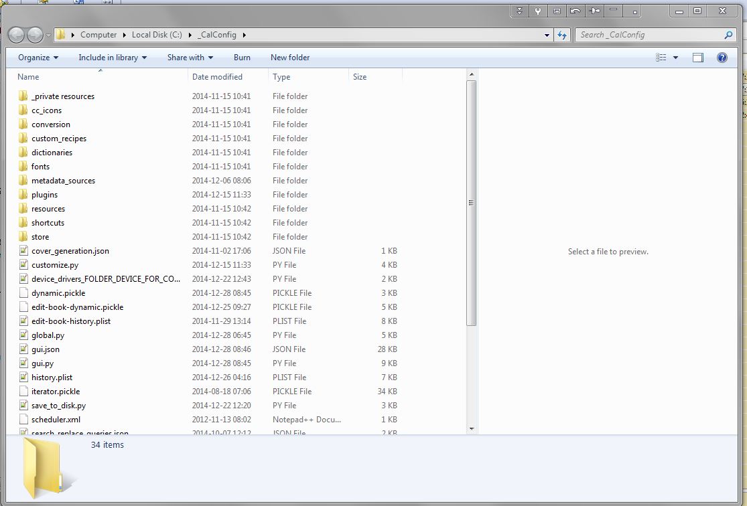
Task: Open the recent pages dropdown beside Forward
Action: pyautogui.click(x=48, y=35)
